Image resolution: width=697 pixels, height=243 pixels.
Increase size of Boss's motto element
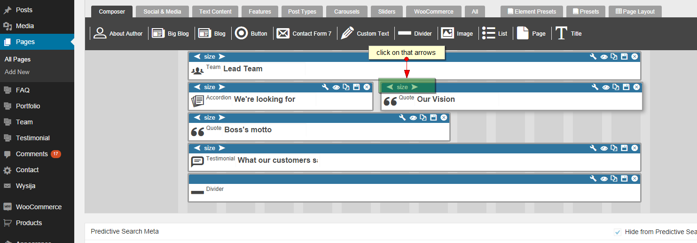222,118
